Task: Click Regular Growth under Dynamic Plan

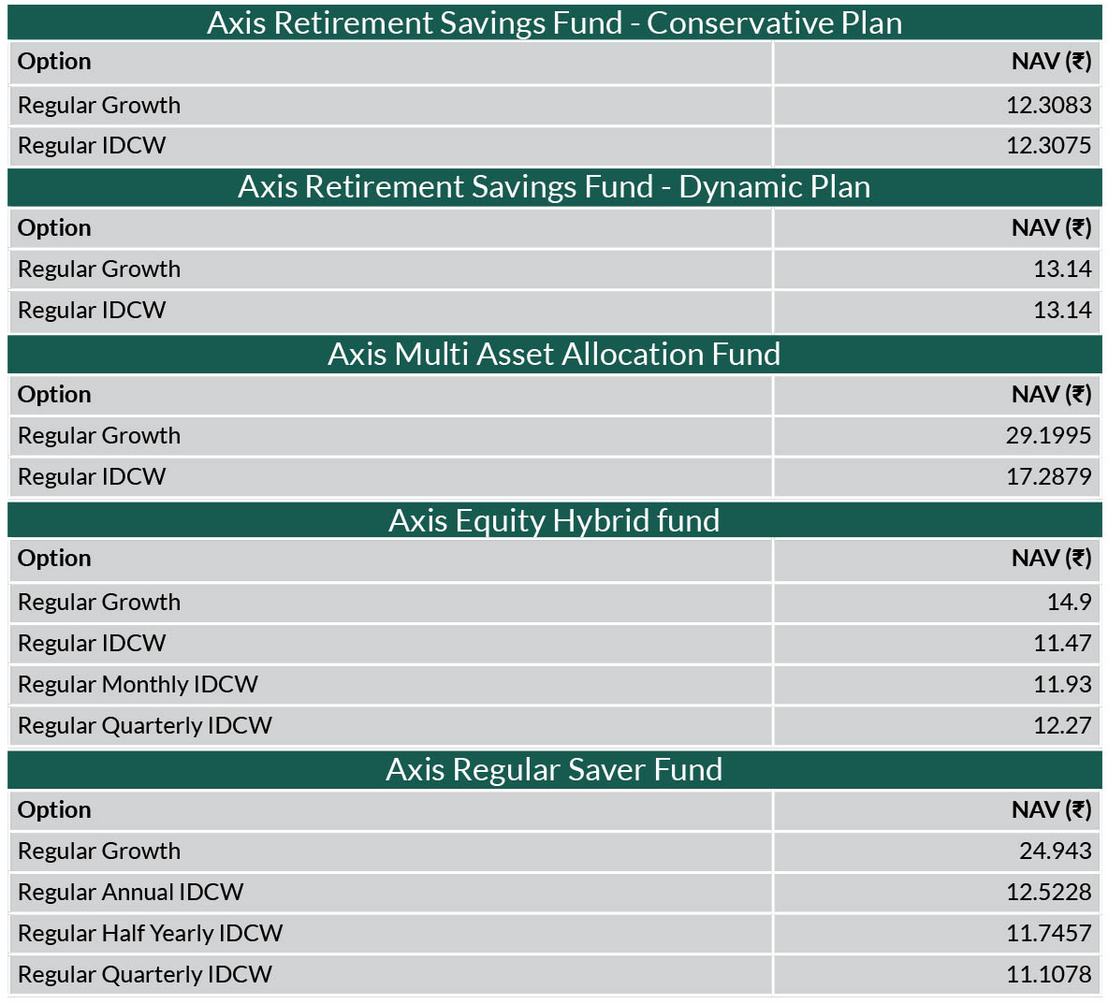Action: click(x=99, y=269)
